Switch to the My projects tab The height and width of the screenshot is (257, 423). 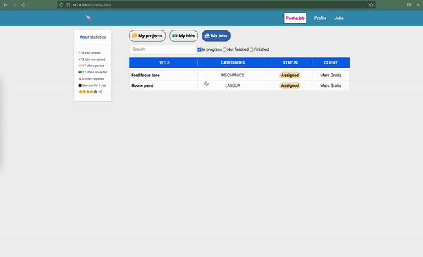[147, 36]
